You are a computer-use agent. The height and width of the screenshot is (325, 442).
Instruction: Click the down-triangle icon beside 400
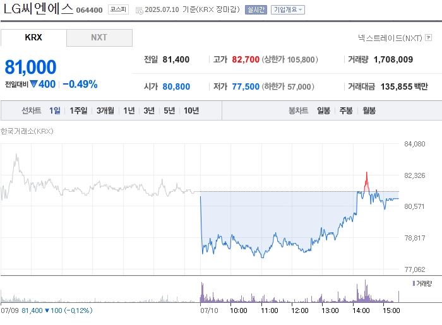33,84
